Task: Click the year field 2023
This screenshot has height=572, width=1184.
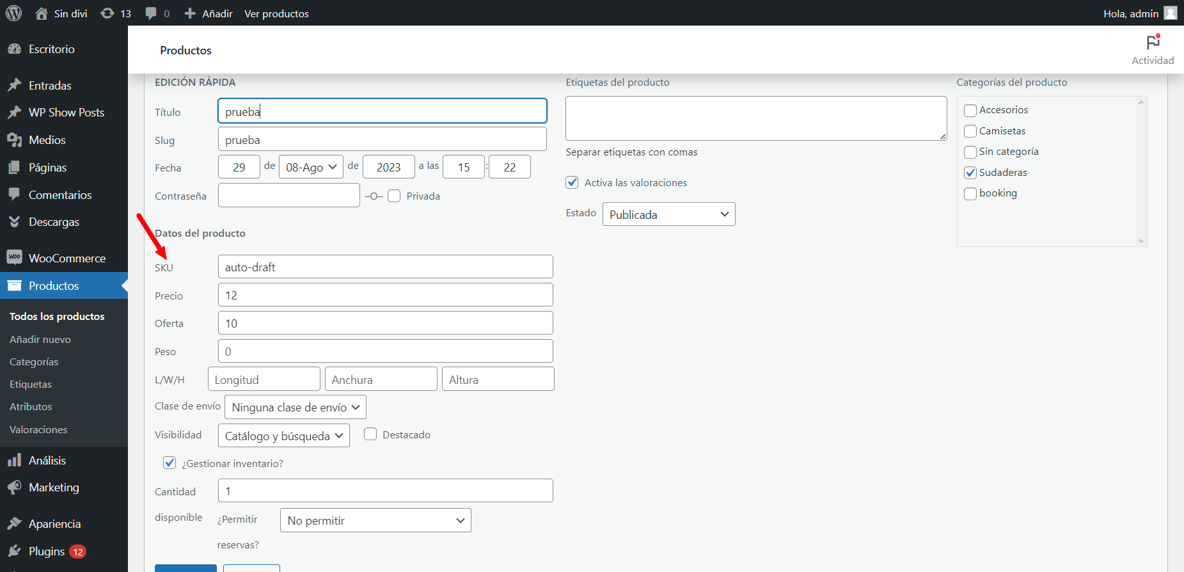Action: coord(389,167)
